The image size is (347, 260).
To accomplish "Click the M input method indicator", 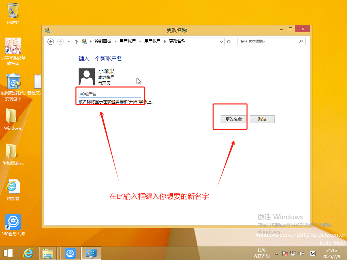I will coord(313,254).
